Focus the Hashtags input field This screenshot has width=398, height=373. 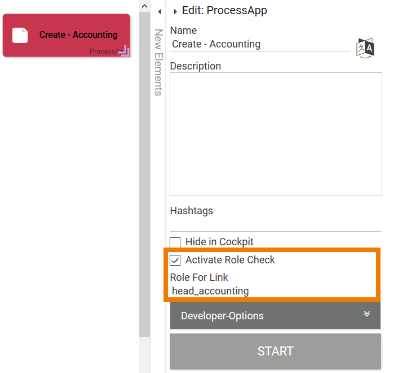275,224
